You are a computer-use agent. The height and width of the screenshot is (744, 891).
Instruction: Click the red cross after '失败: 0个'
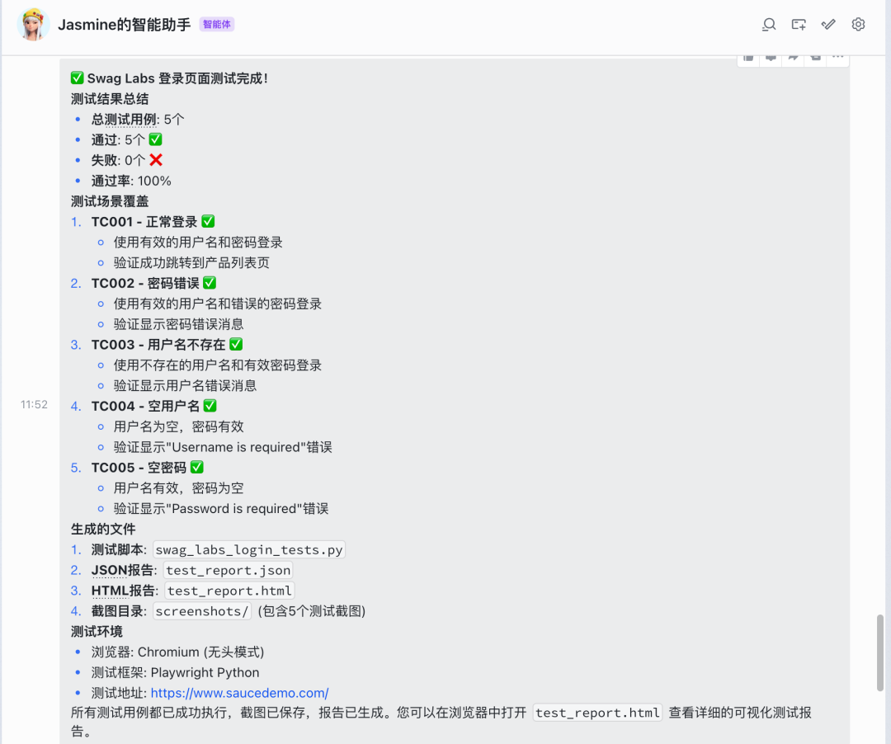pos(156,160)
